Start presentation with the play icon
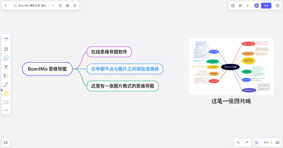Screen dimensions: 283x148 (x=233, y=6)
